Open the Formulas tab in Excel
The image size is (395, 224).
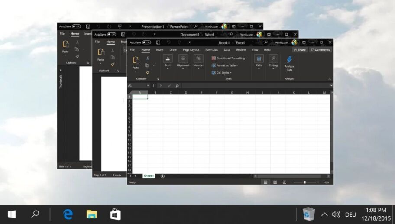(211, 50)
